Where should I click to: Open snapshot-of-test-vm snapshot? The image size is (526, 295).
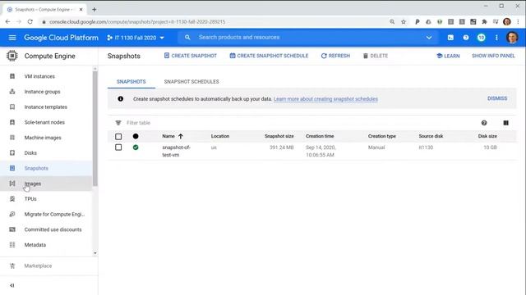[176, 151]
